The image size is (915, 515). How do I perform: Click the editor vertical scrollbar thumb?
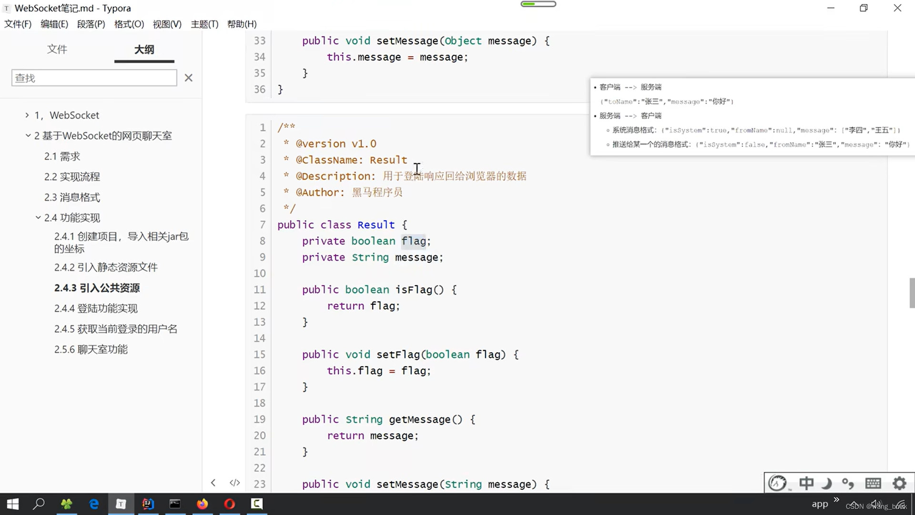(x=912, y=293)
